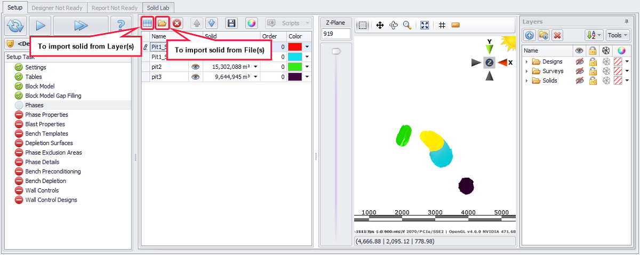This screenshot has height=255, width=640.
Task: Click the red delete solid icon
Action: click(177, 23)
